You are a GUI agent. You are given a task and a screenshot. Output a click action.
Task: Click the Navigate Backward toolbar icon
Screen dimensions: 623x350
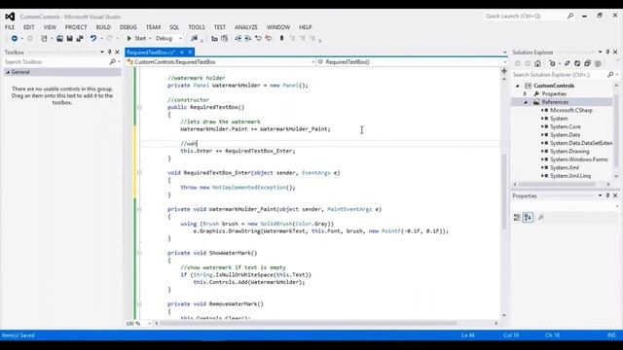(15, 39)
